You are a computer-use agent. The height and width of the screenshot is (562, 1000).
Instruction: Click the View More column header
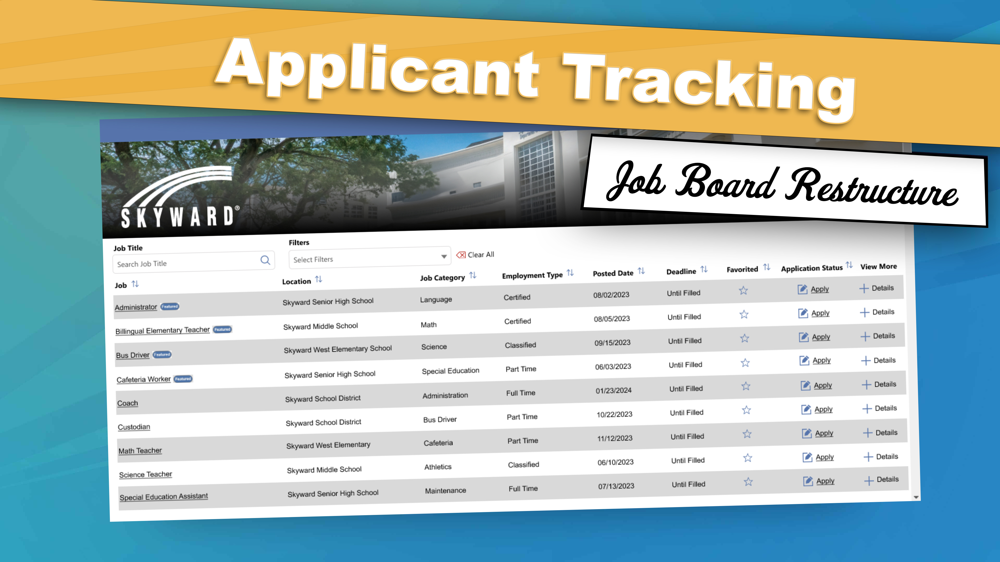coord(878,266)
